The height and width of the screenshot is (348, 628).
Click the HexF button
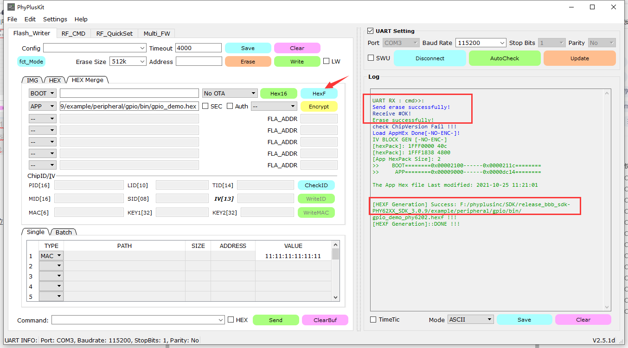tap(319, 94)
